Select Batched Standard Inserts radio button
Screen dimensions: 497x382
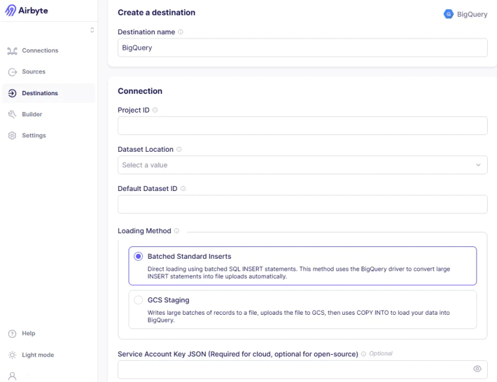[x=139, y=256]
